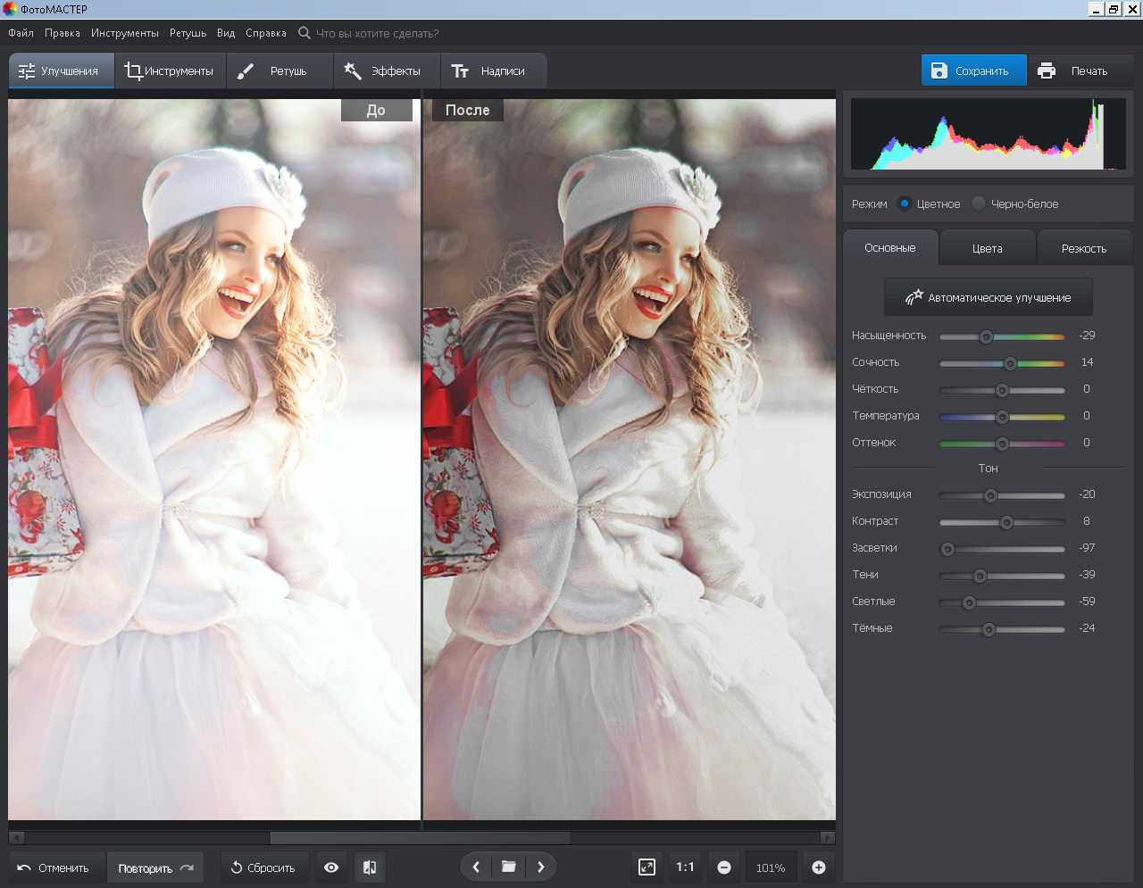This screenshot has height=888, width=1143.
Task: Open the Инструменты menu in menu bar
Action: tap(124, 33)
